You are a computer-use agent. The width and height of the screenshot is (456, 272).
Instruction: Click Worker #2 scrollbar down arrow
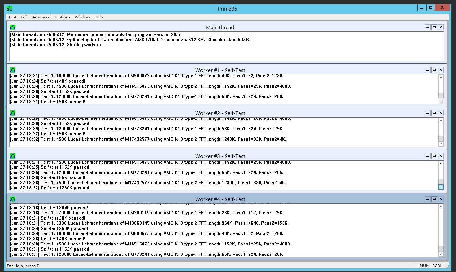point(441,144)
